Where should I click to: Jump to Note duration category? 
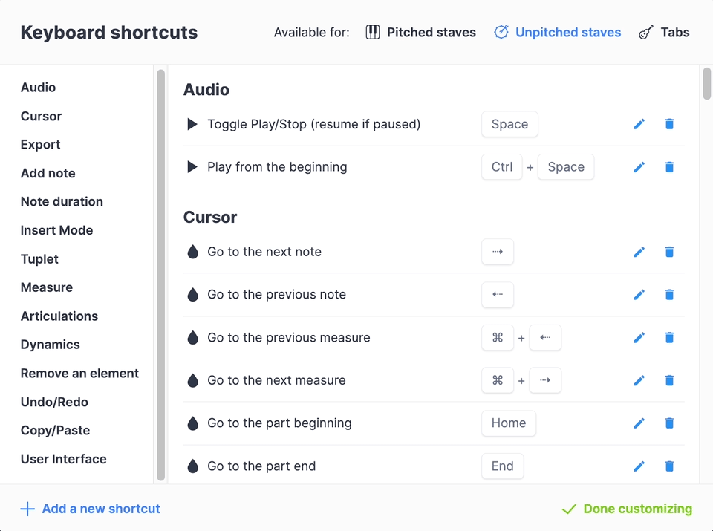click(62, 201)
